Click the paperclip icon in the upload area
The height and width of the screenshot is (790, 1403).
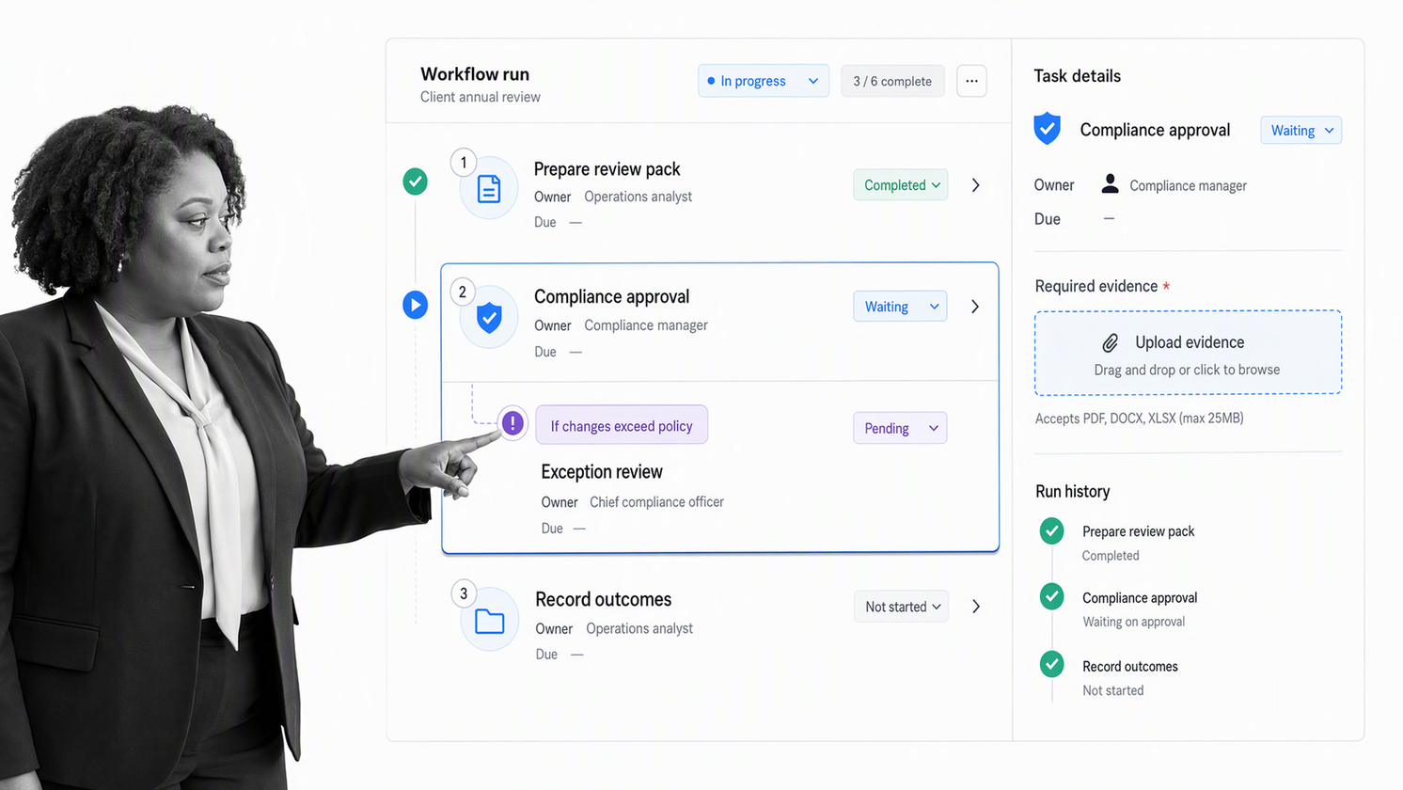(1111, 342)
